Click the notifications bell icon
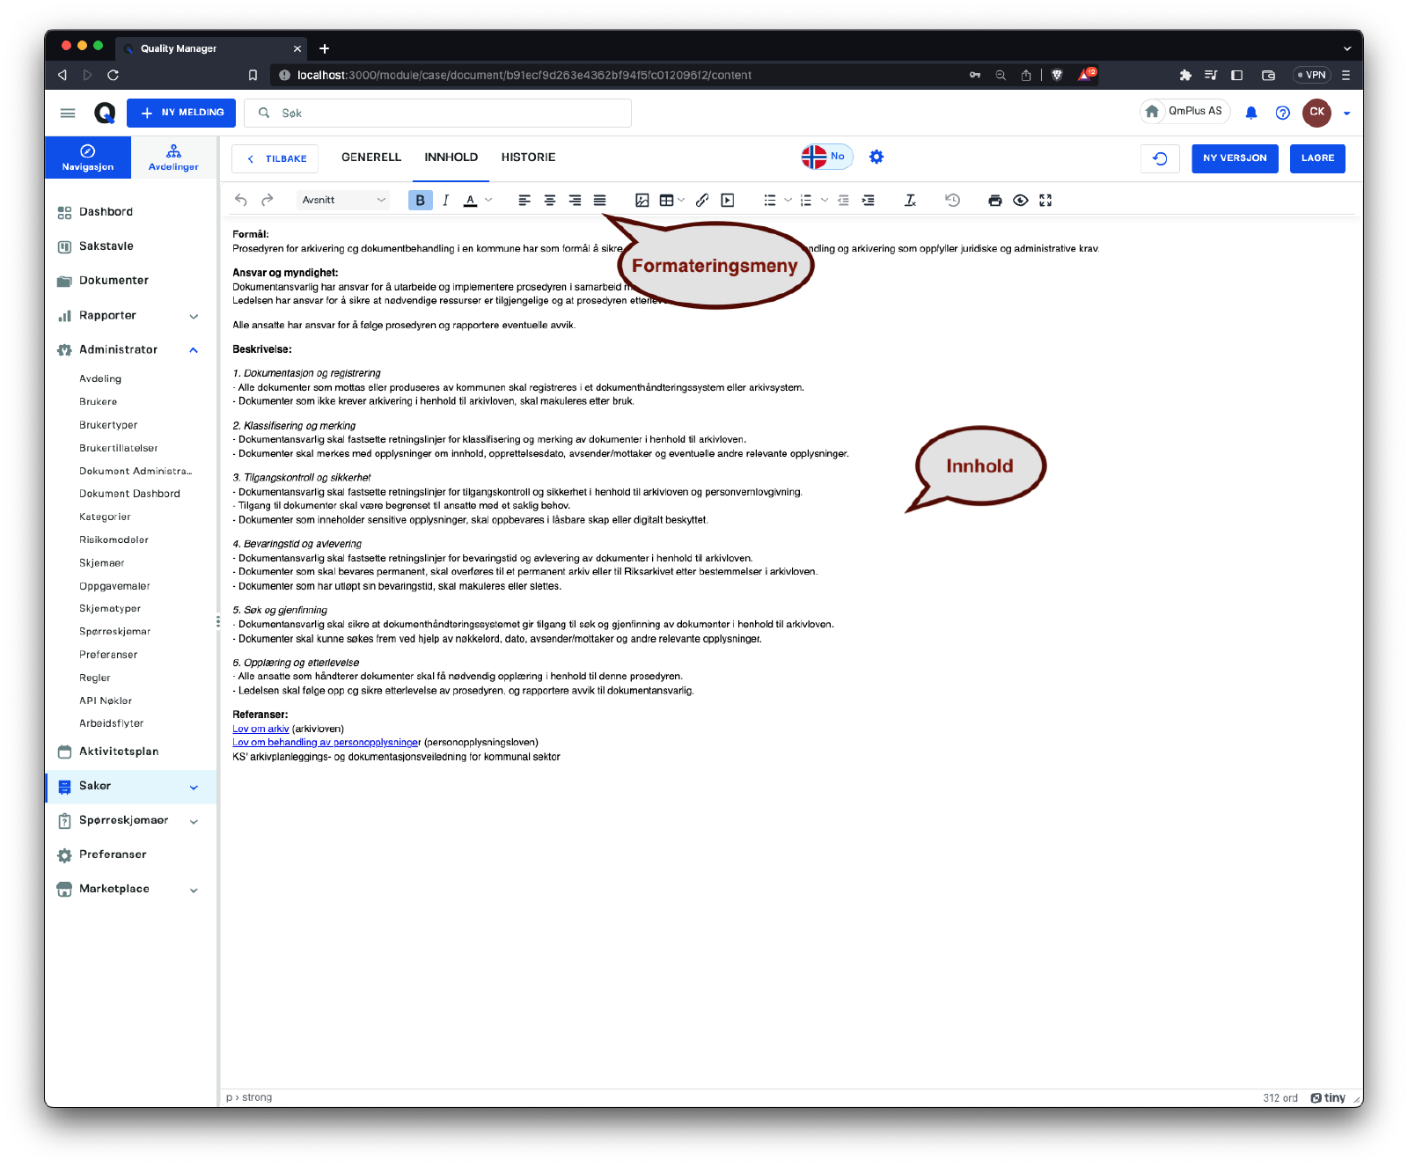The height and width of the screenshot is (1166, 1408). point(1251,113)
